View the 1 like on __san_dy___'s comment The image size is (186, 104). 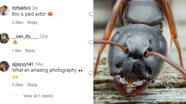16,51
